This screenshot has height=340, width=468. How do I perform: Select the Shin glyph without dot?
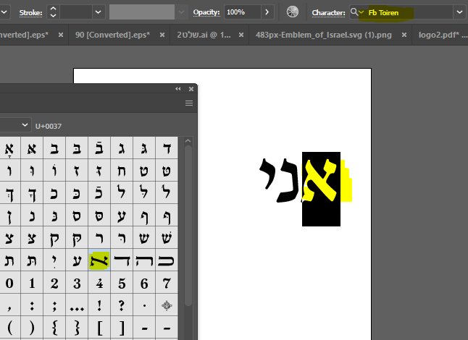pos(144,238)
